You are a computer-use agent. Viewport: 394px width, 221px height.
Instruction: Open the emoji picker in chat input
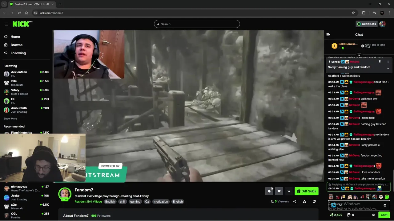[385, 205]
